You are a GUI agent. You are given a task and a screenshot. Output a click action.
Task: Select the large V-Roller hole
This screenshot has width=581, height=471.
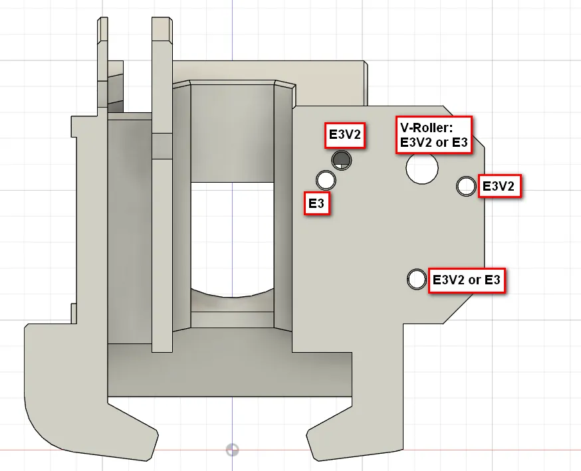point(421,167)
